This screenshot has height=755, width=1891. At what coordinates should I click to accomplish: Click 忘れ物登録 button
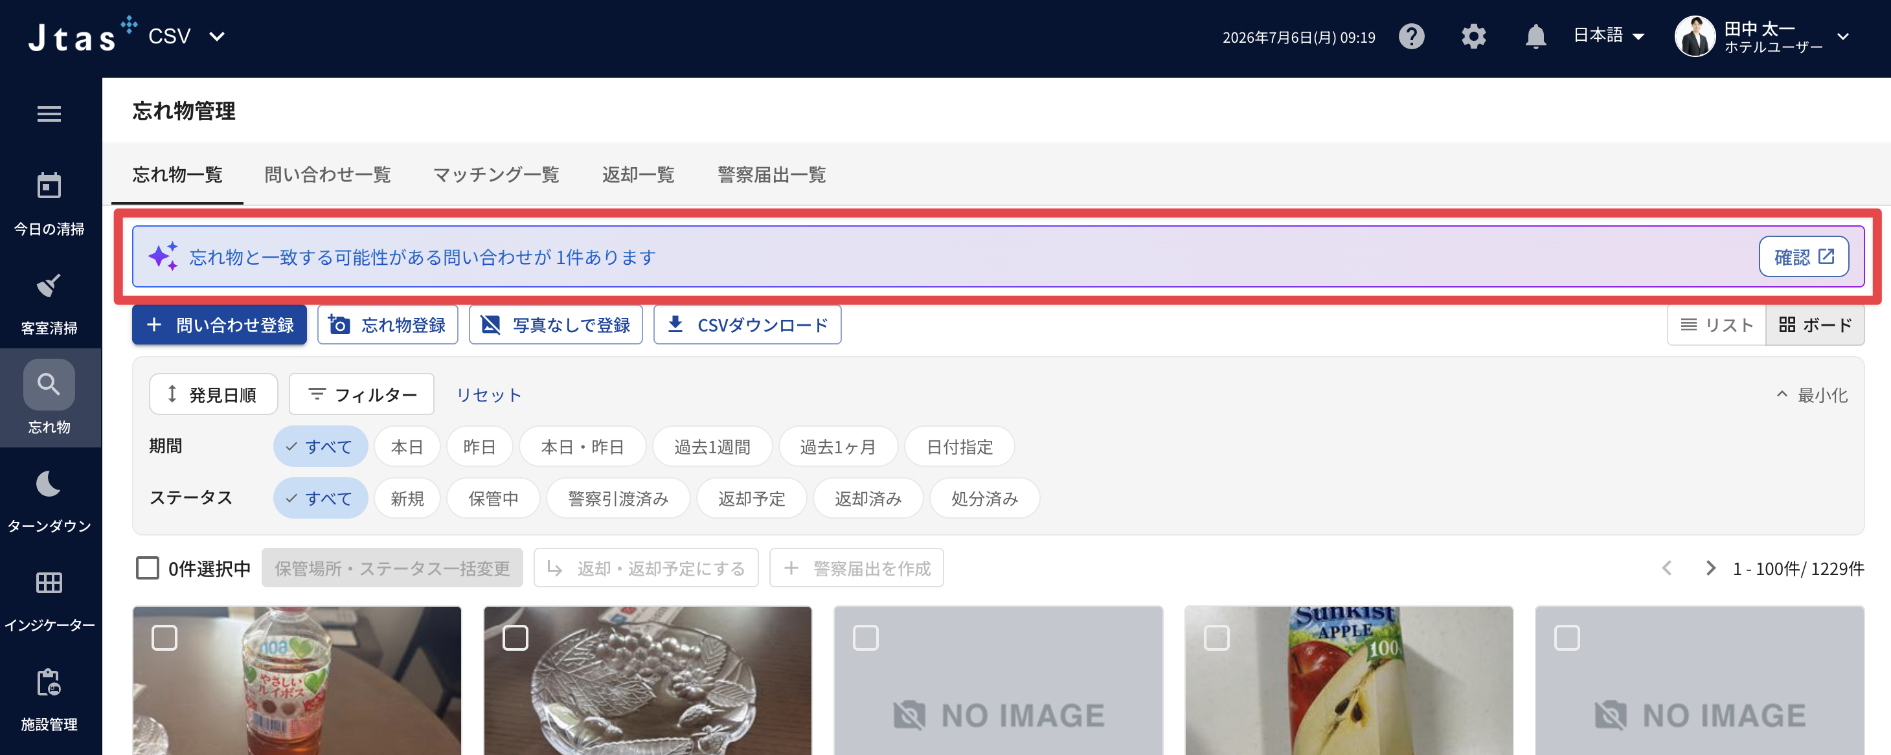tap(388, 324)
